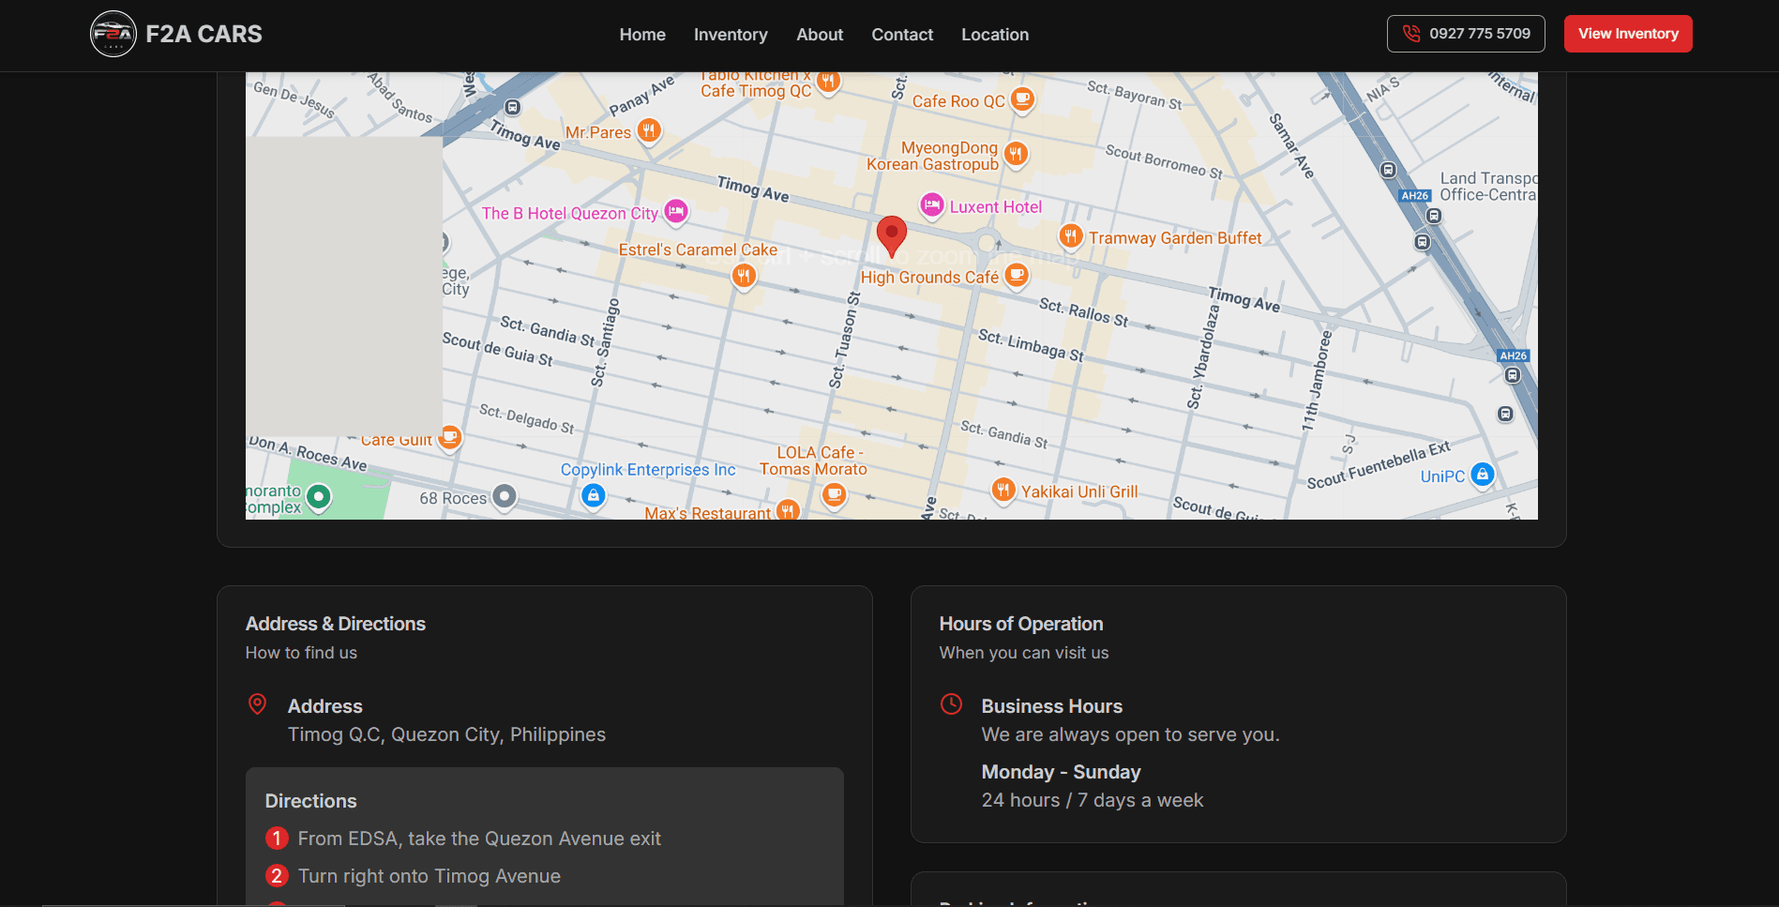Click the High Grounds Café marker

[1017, 276]
